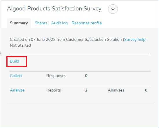Click the Reports count of 2
Screen dimensions: 159x128
[x=86, y=90]
